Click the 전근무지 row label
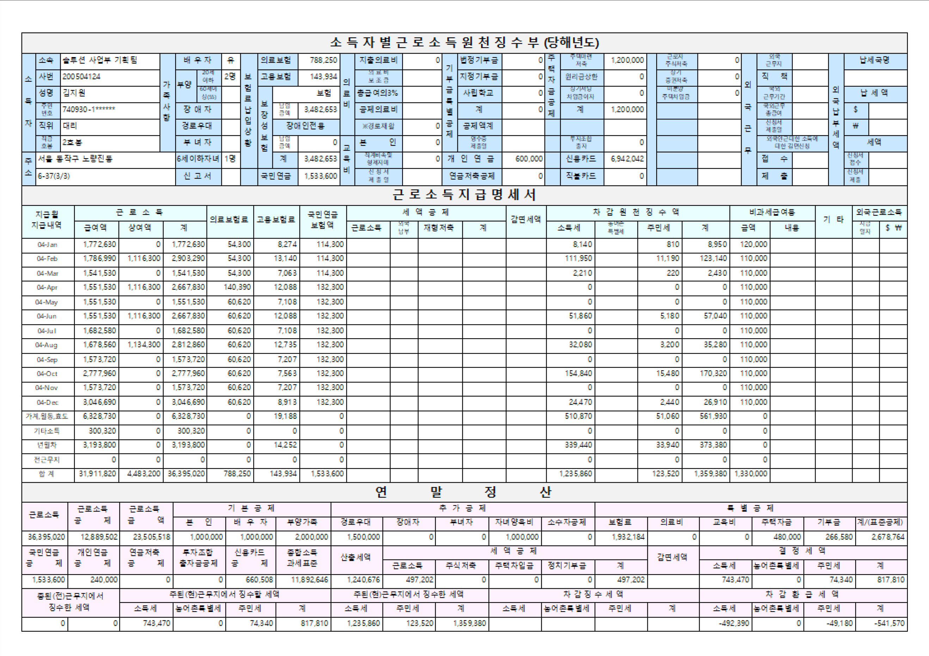 pos(47,460)
